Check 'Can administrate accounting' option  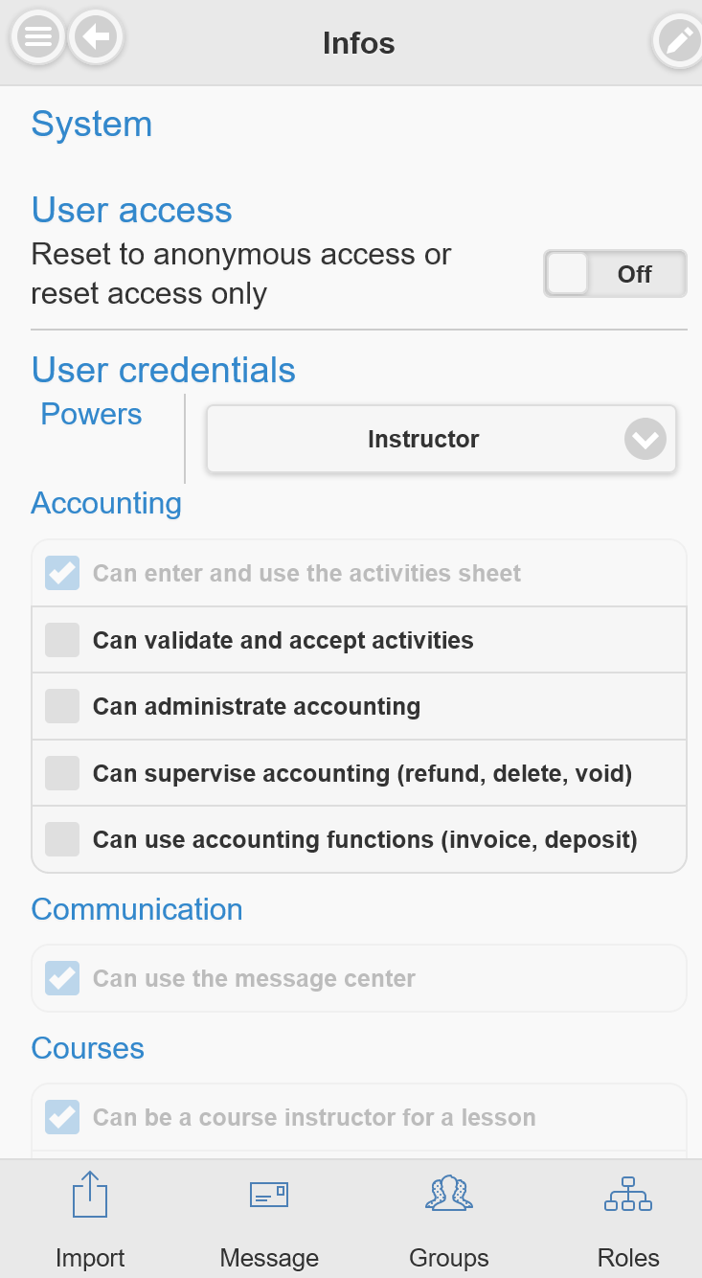[63, 706]
